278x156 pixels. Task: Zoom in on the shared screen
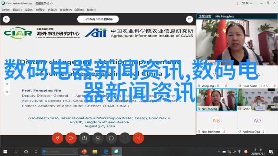pos(7,84)
